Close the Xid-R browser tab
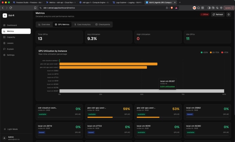 click(175, 2)
